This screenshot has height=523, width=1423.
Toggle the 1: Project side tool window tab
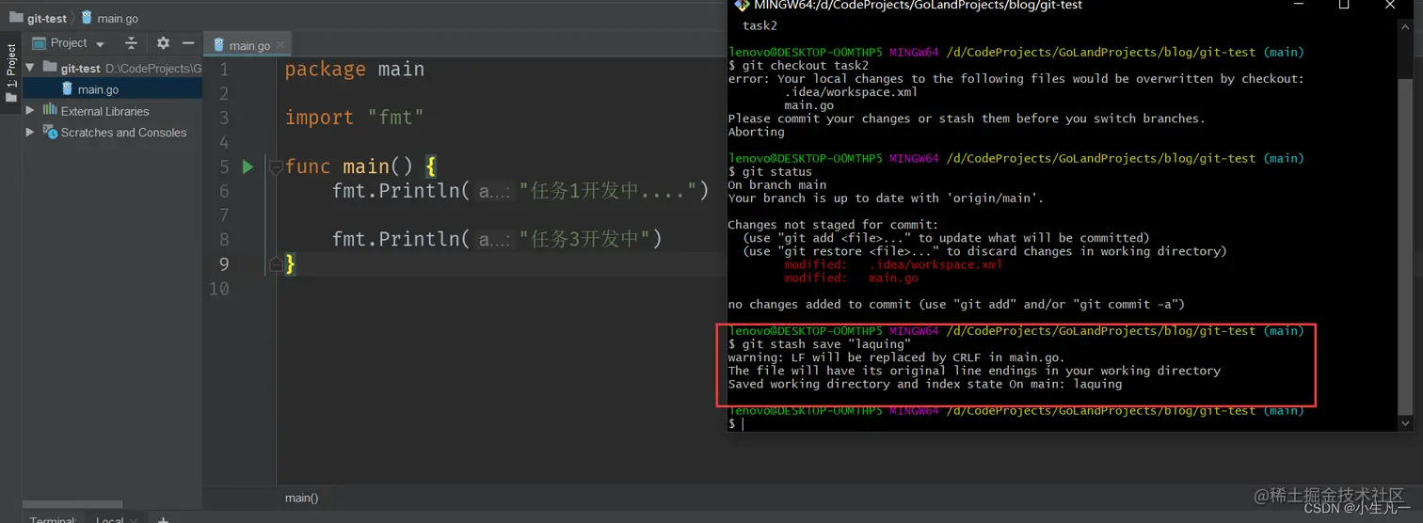(10, 73)
